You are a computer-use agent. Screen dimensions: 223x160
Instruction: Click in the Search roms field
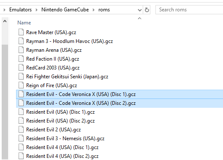click(189, 10)
